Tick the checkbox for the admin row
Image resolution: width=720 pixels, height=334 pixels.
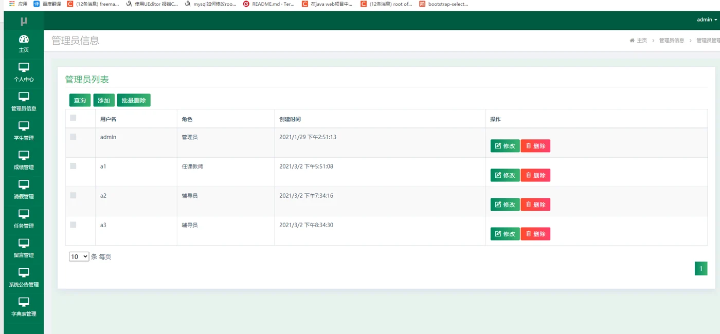coord(73,137)
